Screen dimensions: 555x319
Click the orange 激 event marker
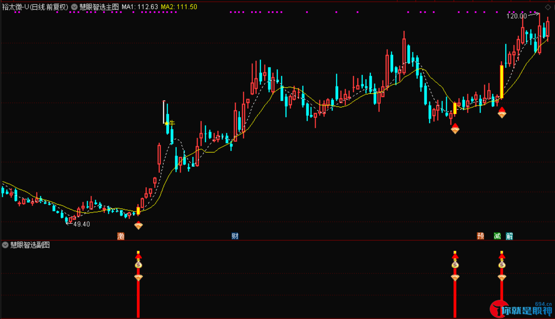pyautogui.click(x=121, y=236)
